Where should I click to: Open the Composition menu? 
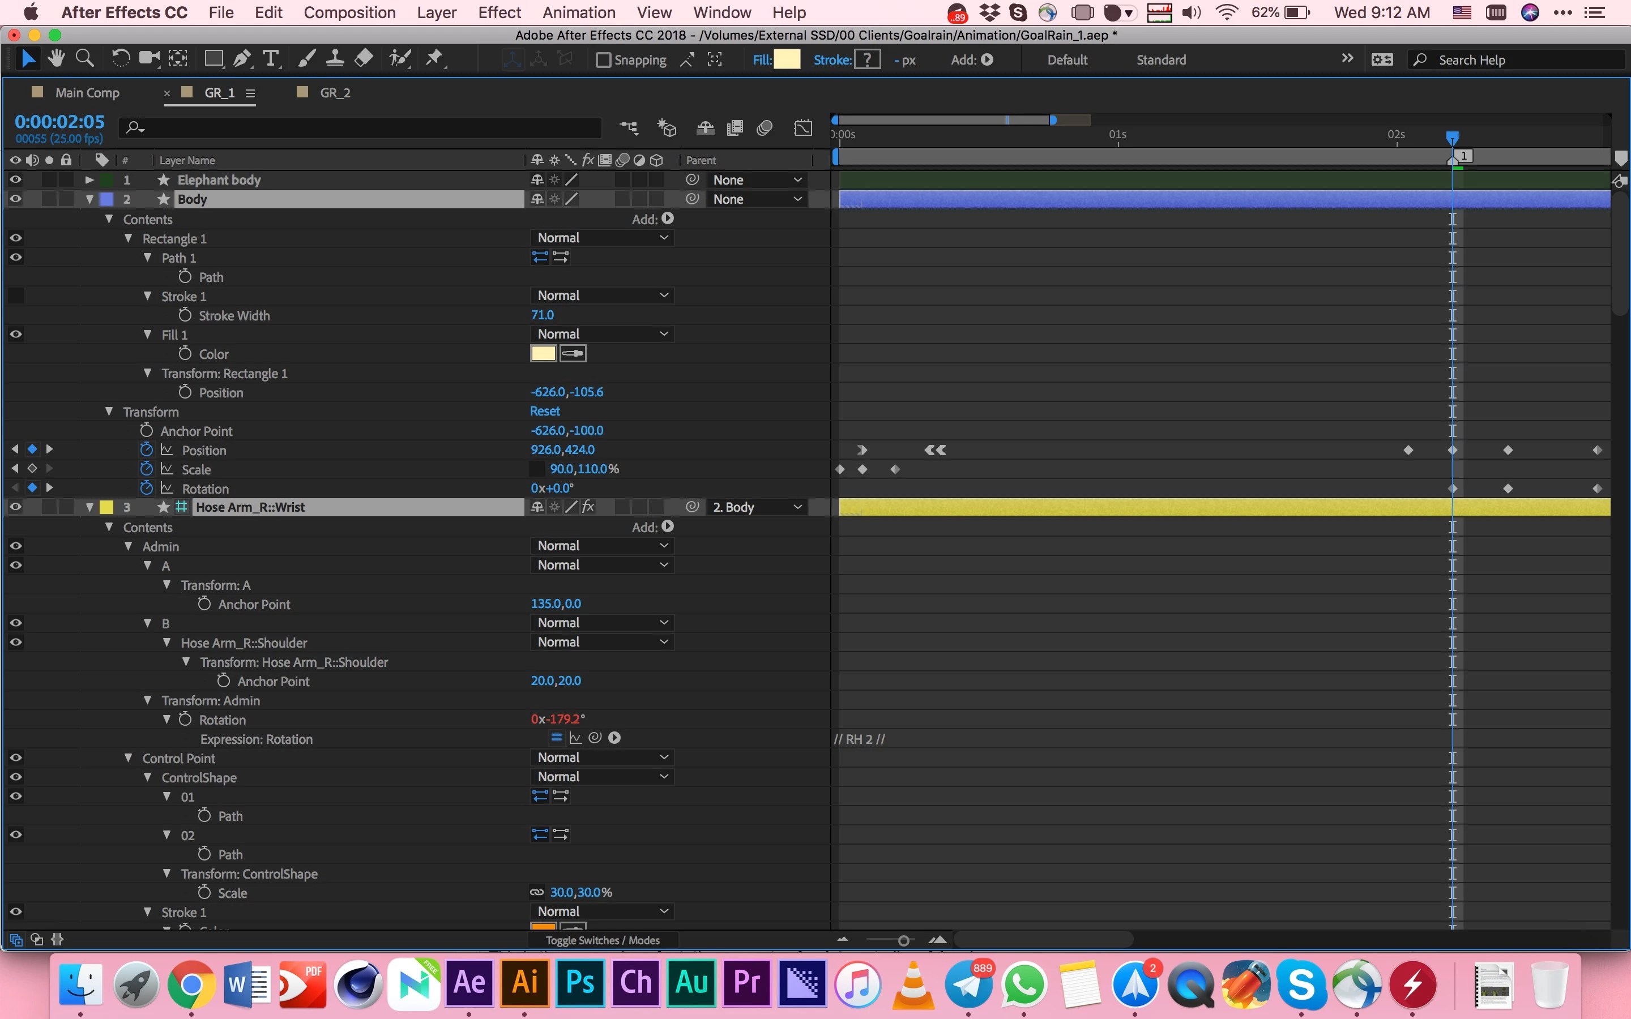(x=349, y=12)
